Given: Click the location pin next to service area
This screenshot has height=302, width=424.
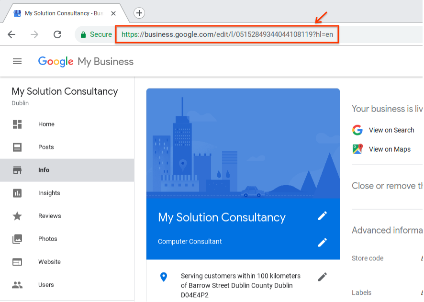Looking at the screenshot, I should point(164,277).
